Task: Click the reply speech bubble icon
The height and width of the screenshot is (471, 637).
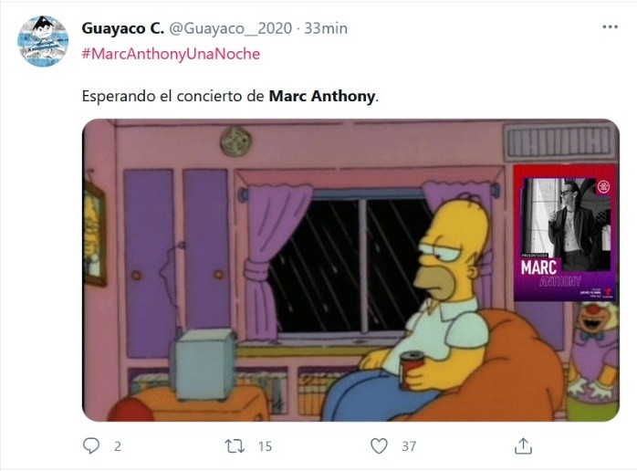Action: (x=91, y=445)
